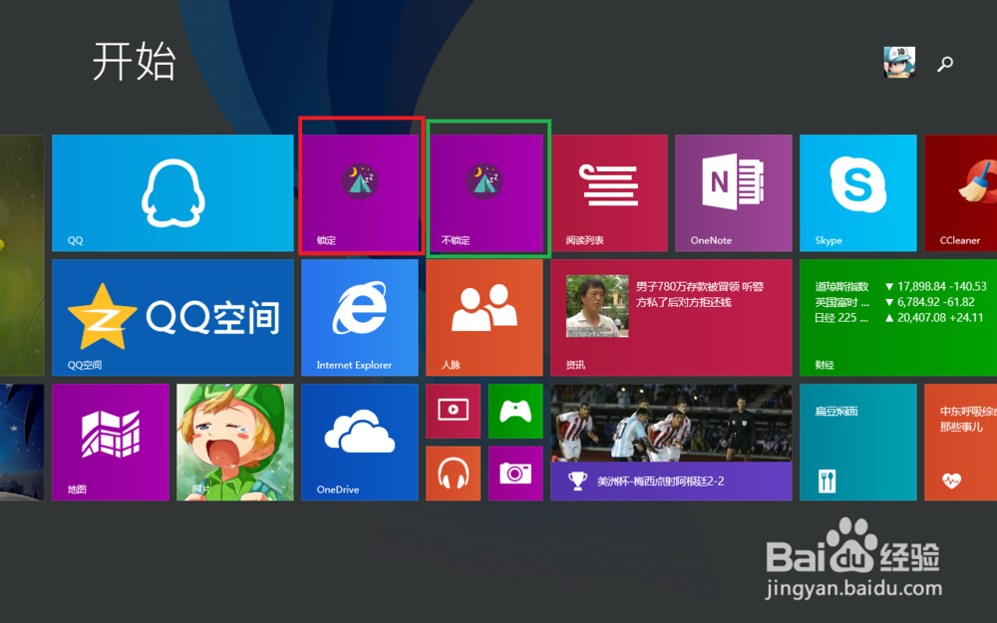
Task: Open the 锁定 sleep tile
Action: tap(360, 192)
